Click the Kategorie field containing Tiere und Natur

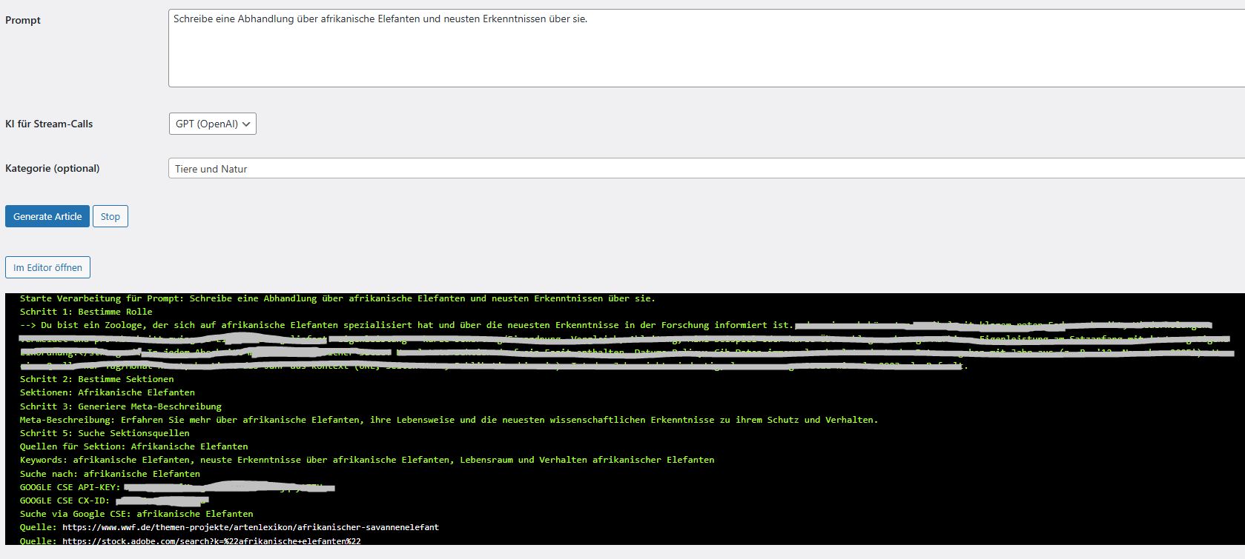coord(704,169)
